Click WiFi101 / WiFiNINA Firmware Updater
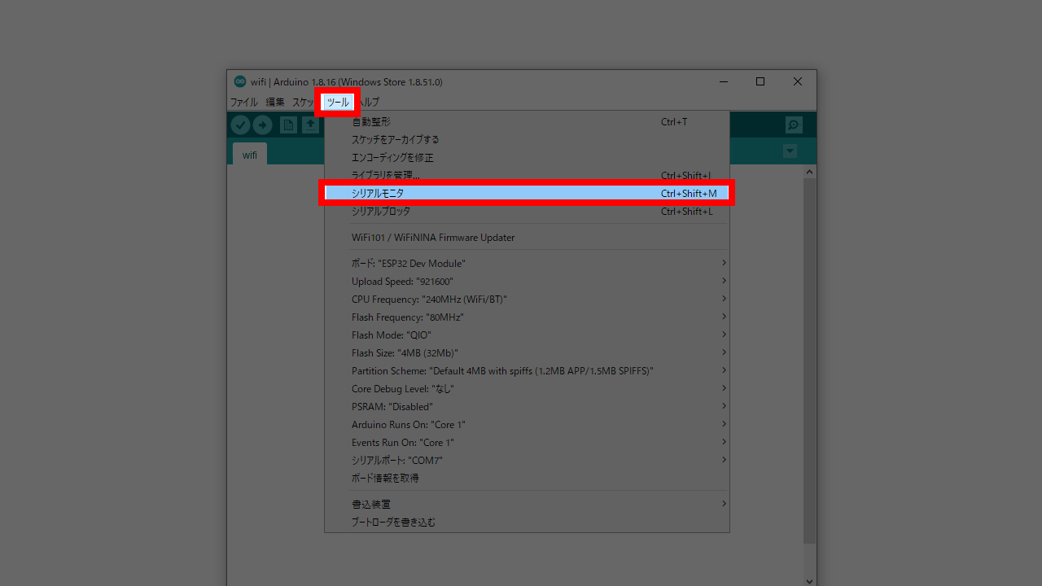The height and width of the screenshot is (586, 1042). click(x=433, y=238)
